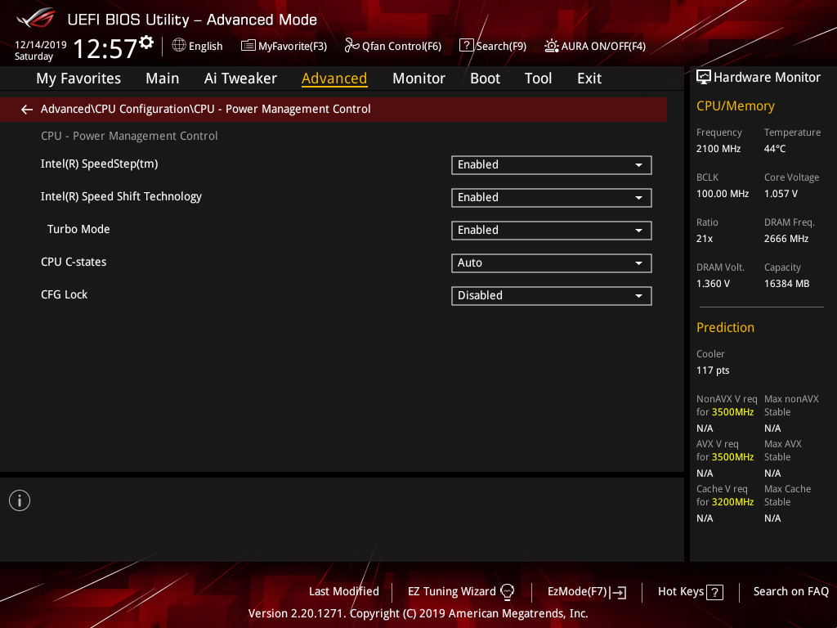The width and height of the screenshot is (837, 628).
Task: Select the Intel(R) Speed Shift Technology label
Action: [121, 196]
